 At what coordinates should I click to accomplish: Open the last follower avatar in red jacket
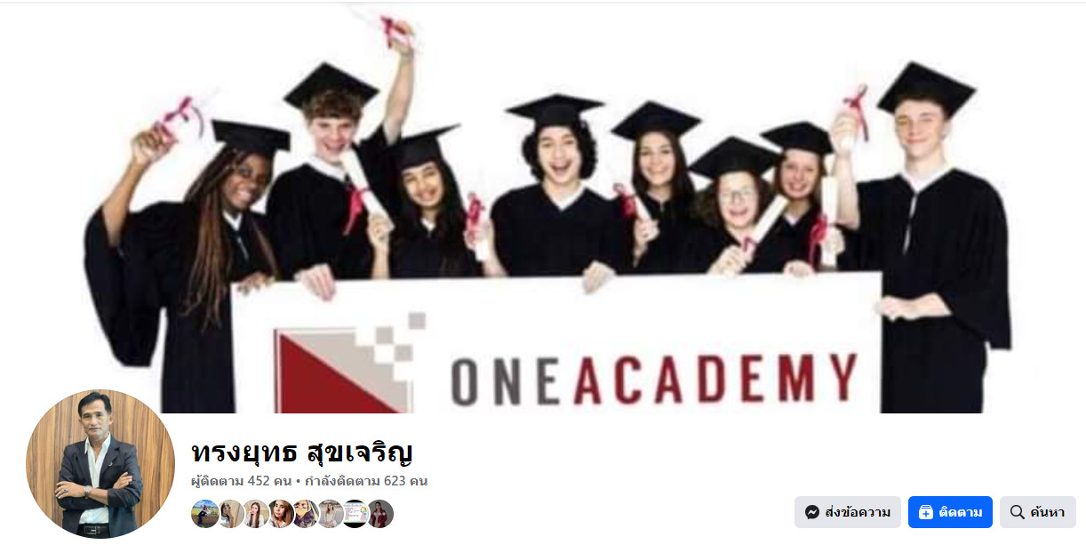pyautogui.click(x=379, y=514)
